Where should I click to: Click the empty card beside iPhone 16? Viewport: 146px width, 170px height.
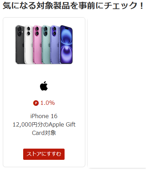coord(117,92)
